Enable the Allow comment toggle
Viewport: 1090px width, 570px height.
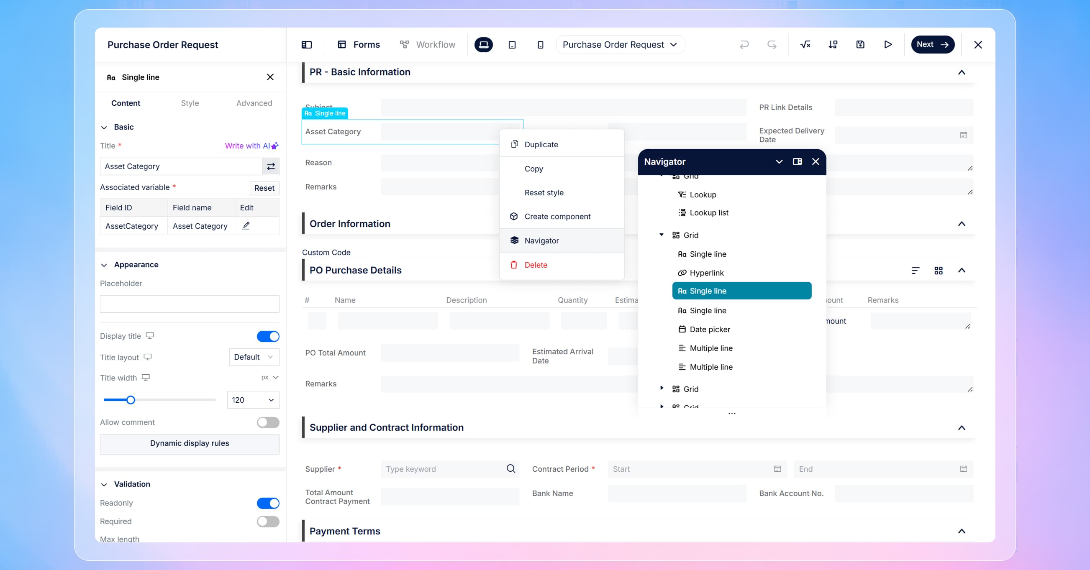[x=268, y=422]
